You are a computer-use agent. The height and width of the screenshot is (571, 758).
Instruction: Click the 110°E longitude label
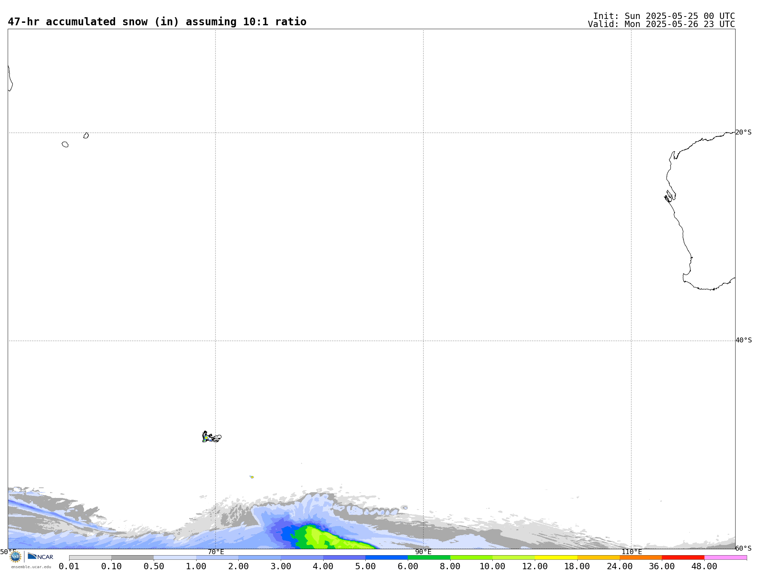(632, 552)
